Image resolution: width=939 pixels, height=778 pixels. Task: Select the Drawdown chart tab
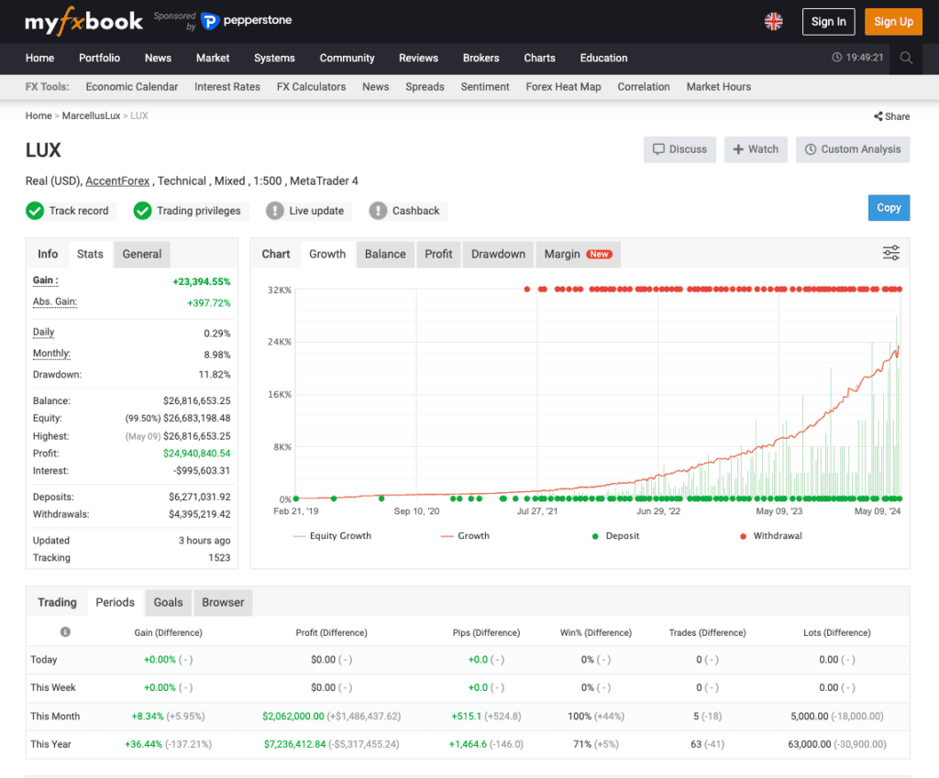498,254
